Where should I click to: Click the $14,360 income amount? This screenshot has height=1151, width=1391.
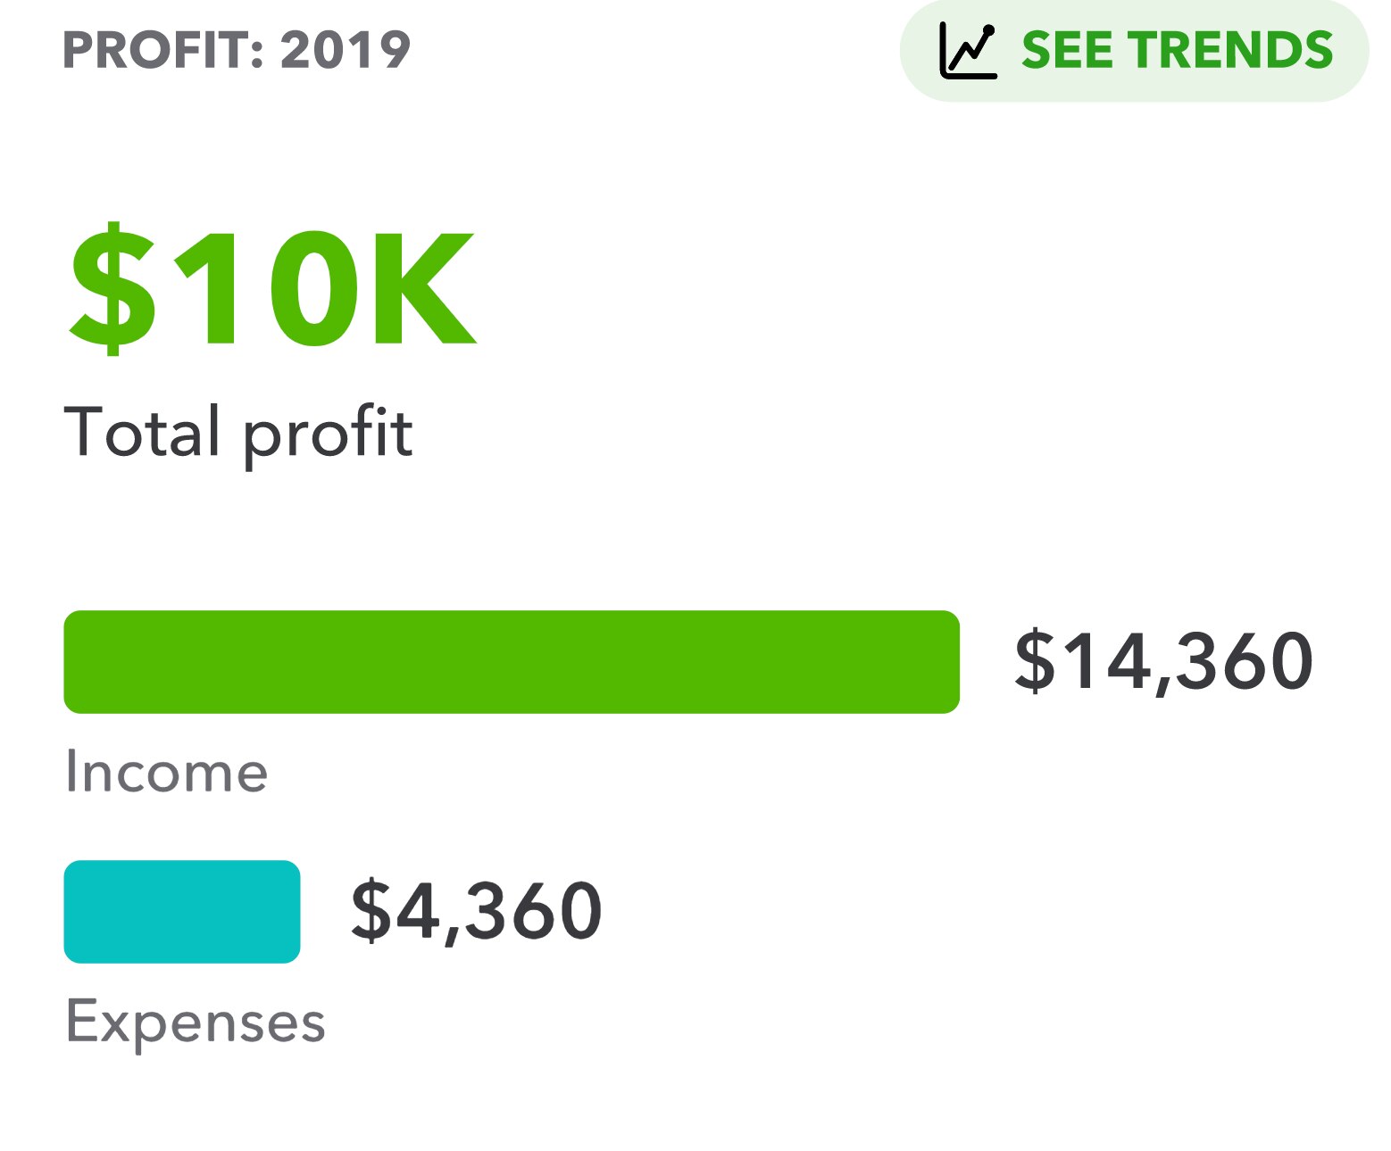point(1163,662)
